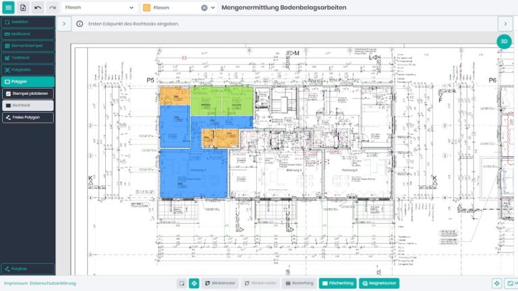Toggle the Stempel platzieren checkbox
518x291 pixels.
(x=9, y=94)
